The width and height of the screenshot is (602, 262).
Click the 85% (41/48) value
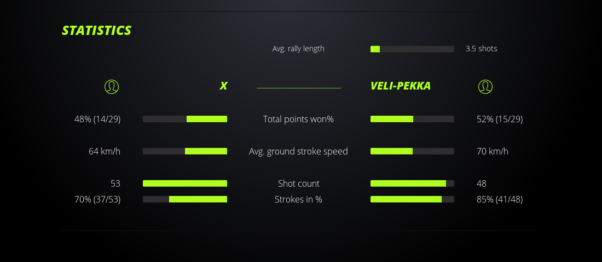coord(500,199)
